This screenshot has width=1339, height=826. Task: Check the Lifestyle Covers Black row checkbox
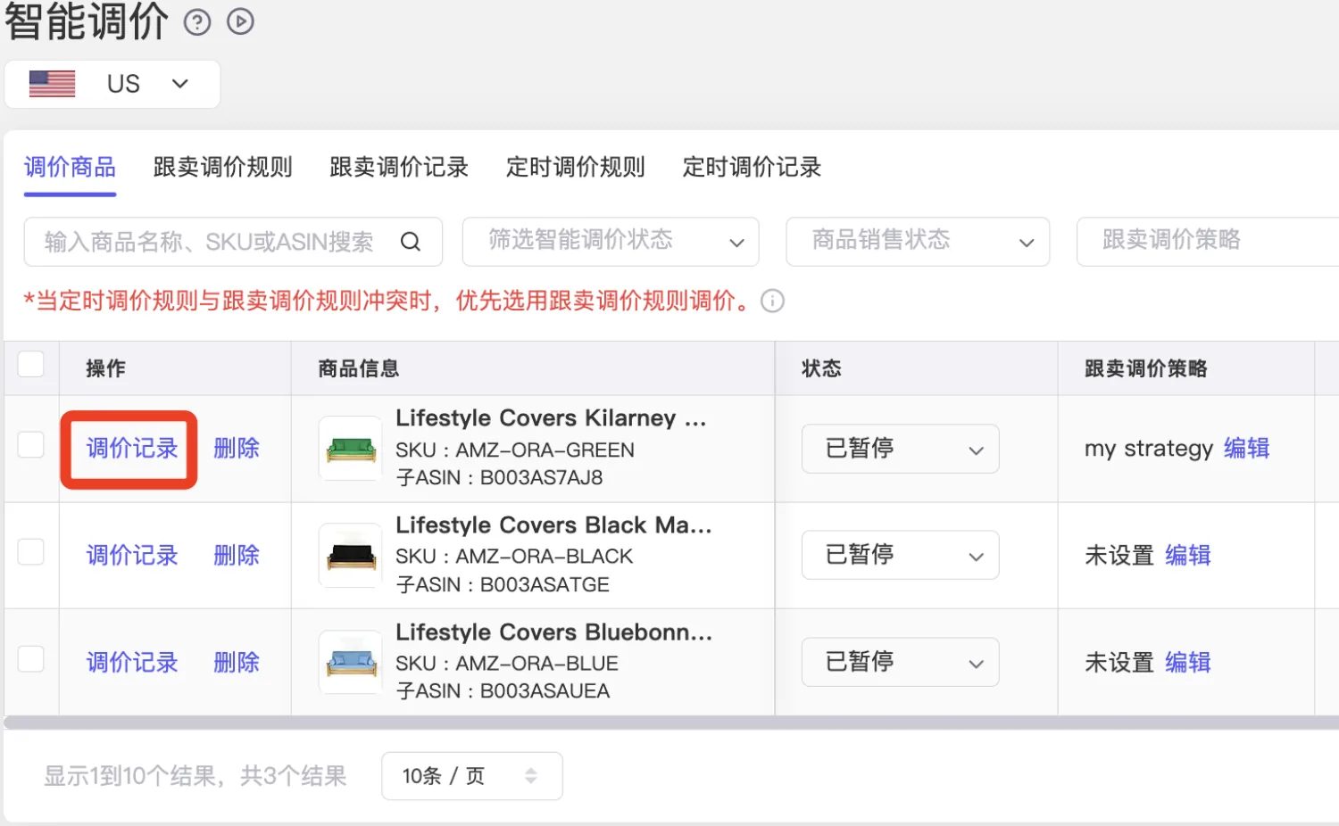point(31,552)
